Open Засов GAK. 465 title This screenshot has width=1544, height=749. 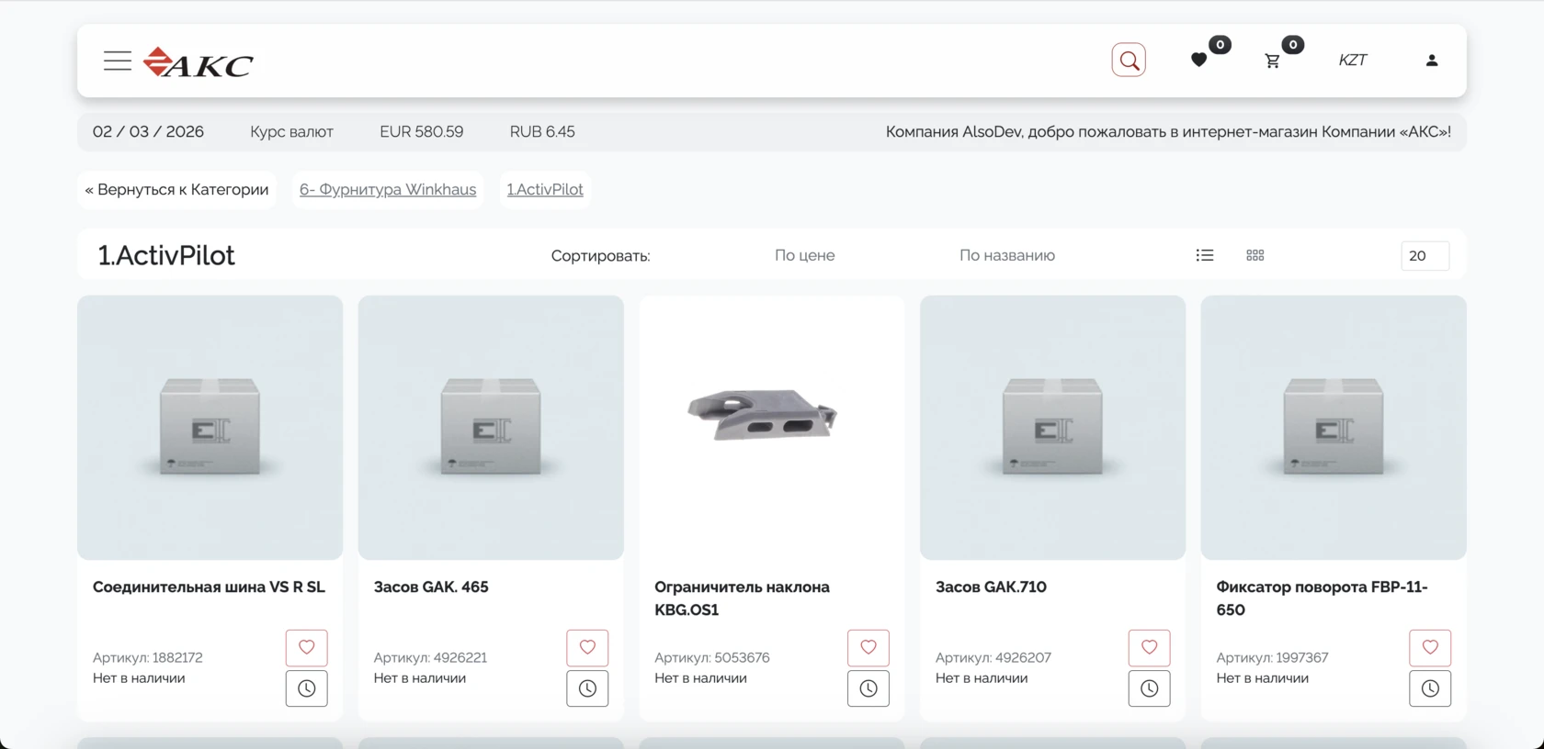431,587
